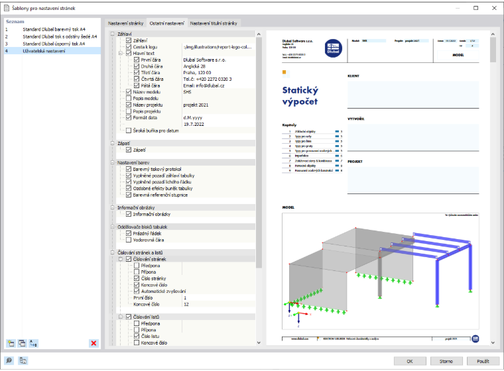Maximize the dialog window

tap(475, 8)
